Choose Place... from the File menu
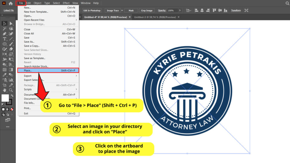The height and width of the screenshot is (163, 290). pyautogui.click(x=48, y=70)
